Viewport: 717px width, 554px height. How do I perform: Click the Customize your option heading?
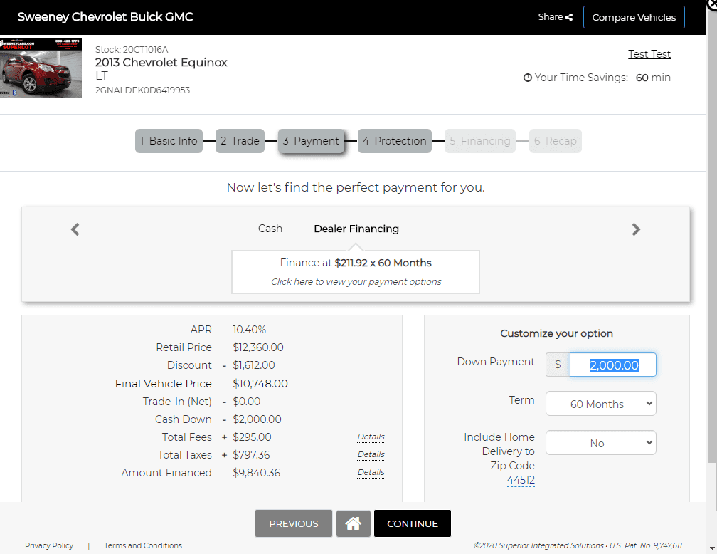556,333
